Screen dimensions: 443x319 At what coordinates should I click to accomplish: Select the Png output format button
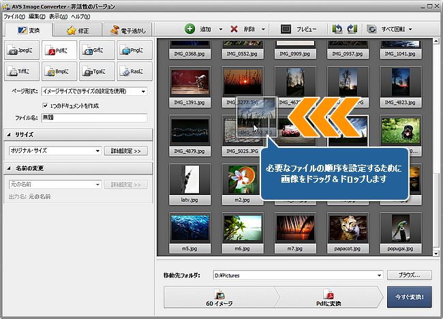[x=134, y=49]
